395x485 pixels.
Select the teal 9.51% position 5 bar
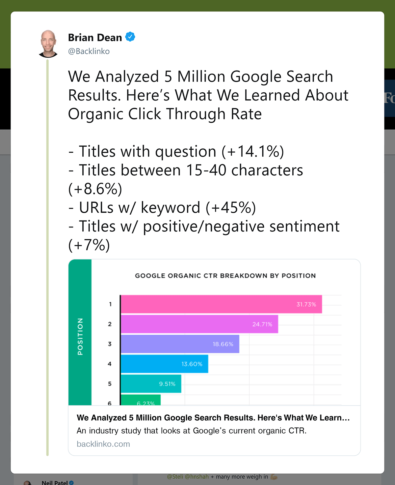(151, 383)
